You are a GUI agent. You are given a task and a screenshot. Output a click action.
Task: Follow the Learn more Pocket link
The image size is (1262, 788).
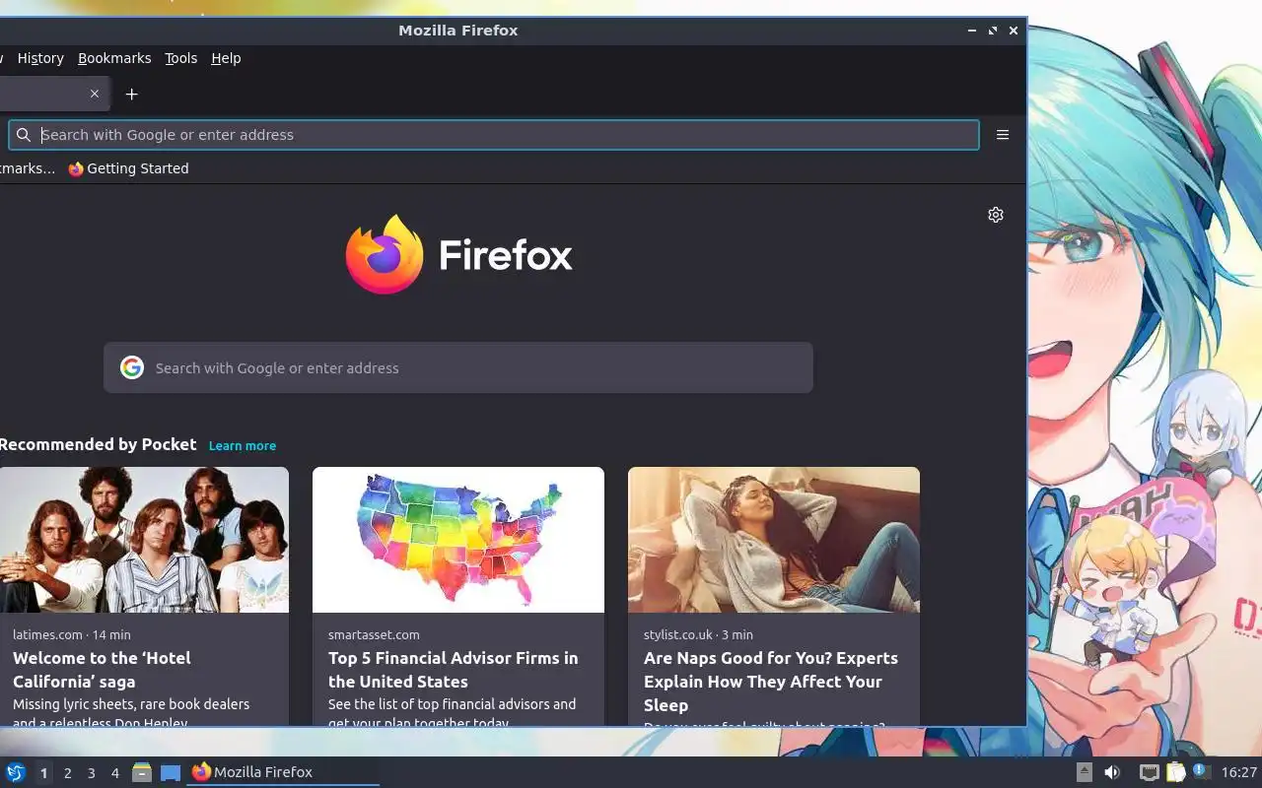(243, 446)
